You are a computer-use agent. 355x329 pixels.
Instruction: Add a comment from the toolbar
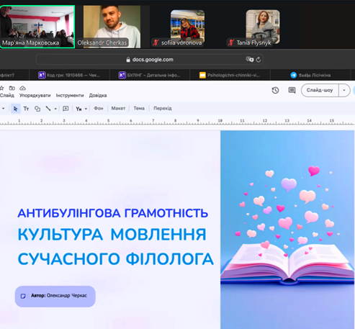66,109
